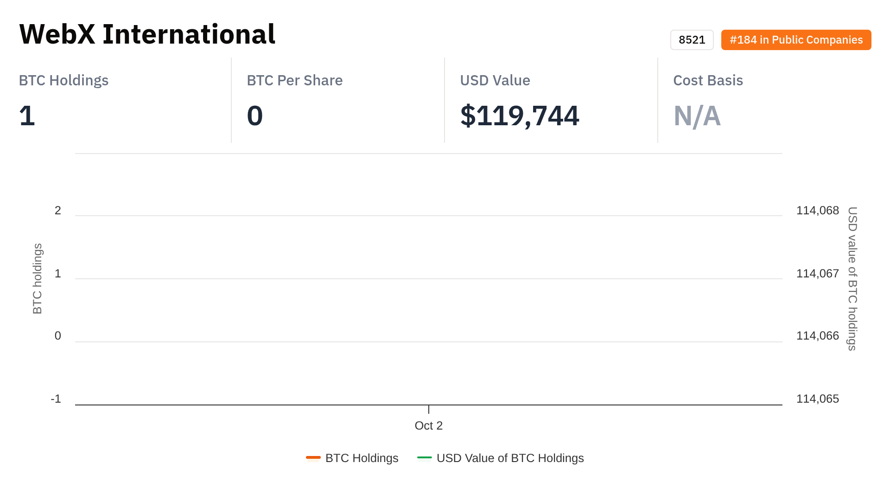890x501 pixels.
Task: Toggle the USD Value of BTC Holdings legend label
Action: pyautogui.click(x=510, y=458)
